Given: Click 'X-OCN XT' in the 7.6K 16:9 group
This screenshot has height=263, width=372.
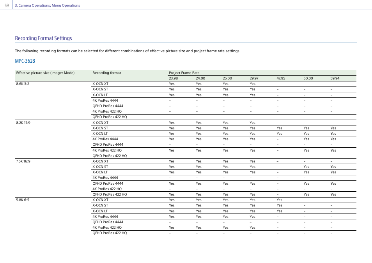Looking at the screenshot, I should [x=100, y=161].
